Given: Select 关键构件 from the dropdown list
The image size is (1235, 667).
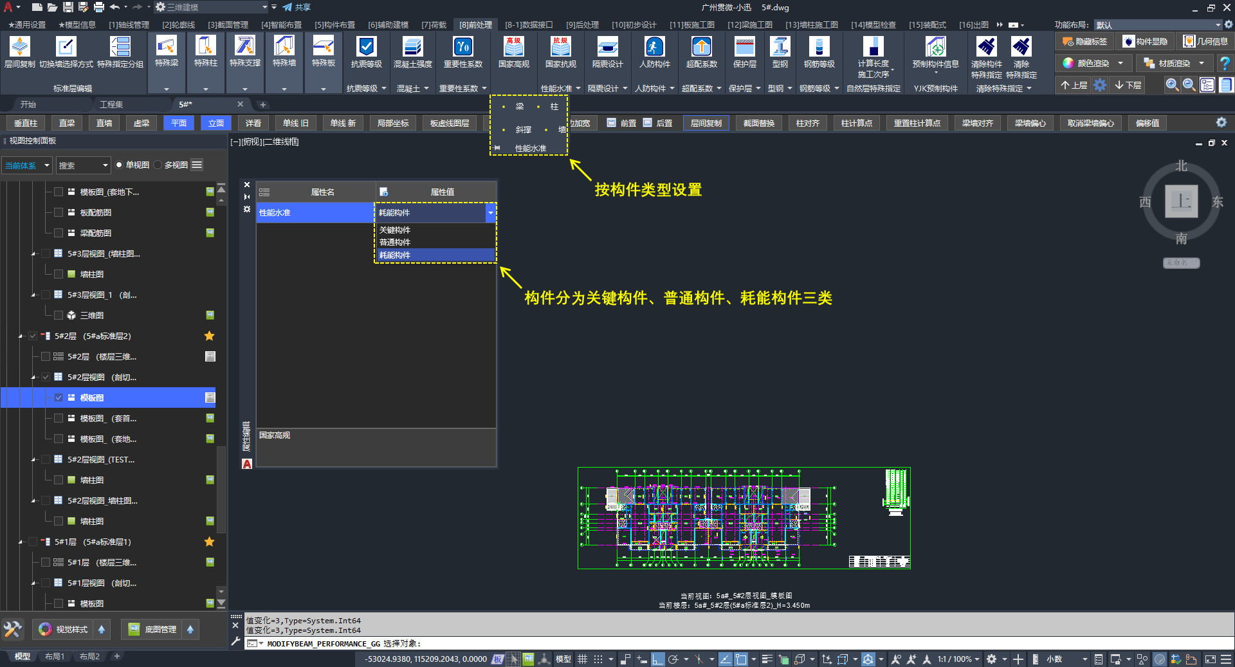Looking at the screenshot, I should pos(435,230).
